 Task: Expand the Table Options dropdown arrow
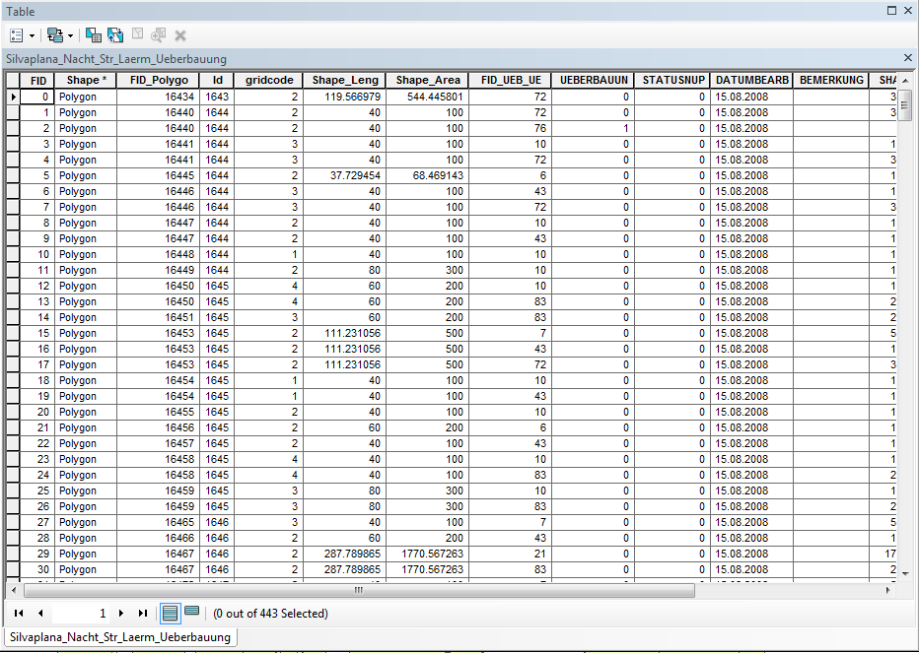(x=33, y=35)
